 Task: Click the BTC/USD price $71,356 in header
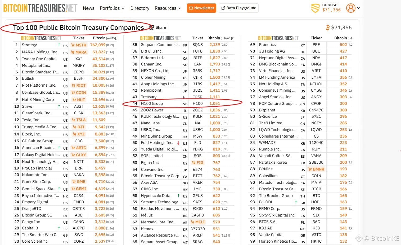(x=331, y=10)
